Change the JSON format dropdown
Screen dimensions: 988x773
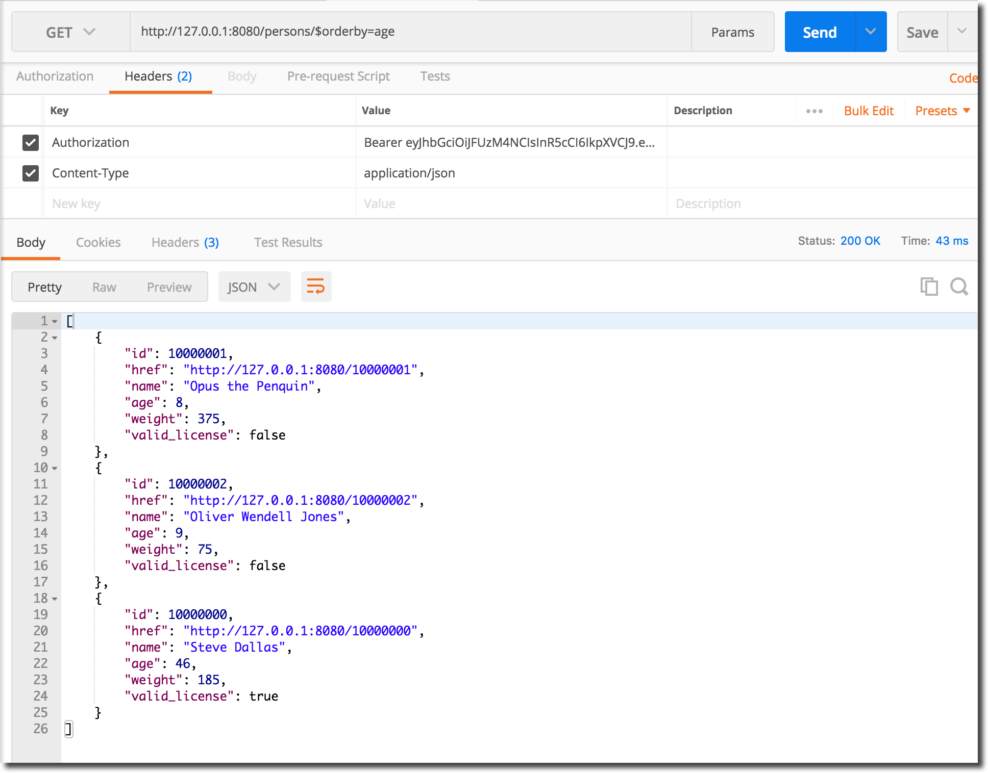coord(254,287)
